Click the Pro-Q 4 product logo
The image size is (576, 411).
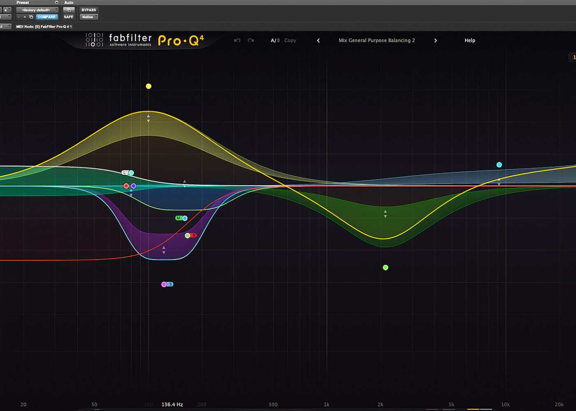point(181,40)
